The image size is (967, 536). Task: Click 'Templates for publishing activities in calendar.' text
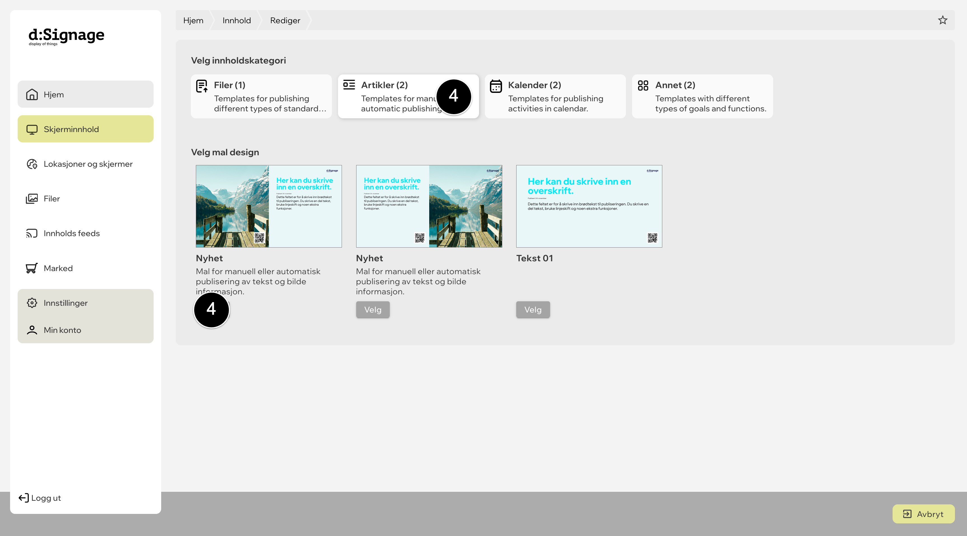point(556,104)
